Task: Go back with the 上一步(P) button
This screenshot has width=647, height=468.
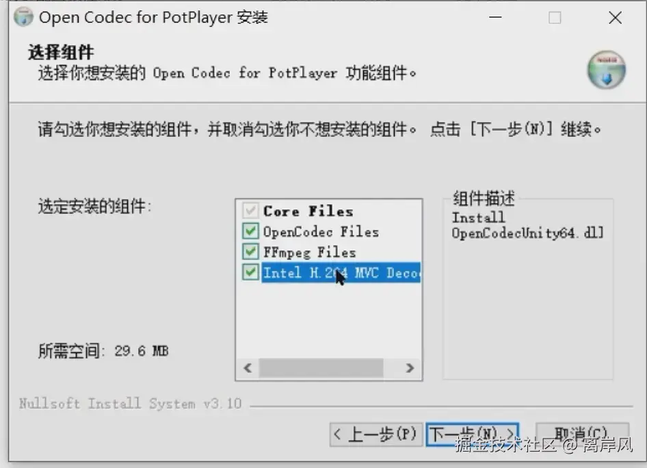Action: (376, 434)
